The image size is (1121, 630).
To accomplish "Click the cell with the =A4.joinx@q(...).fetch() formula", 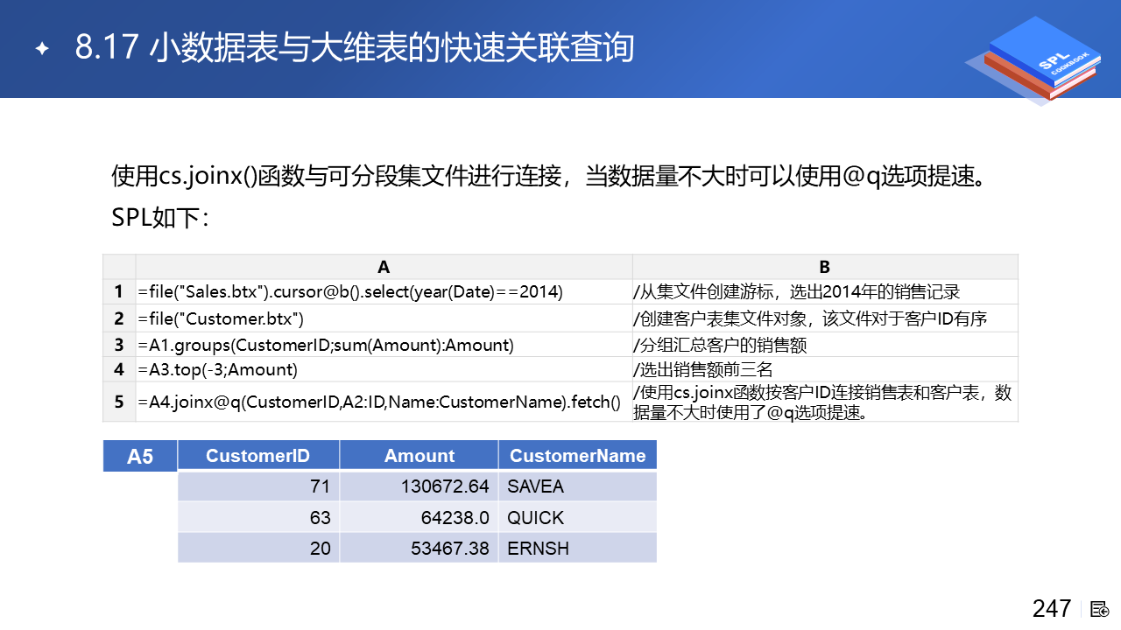I will 384,402.
